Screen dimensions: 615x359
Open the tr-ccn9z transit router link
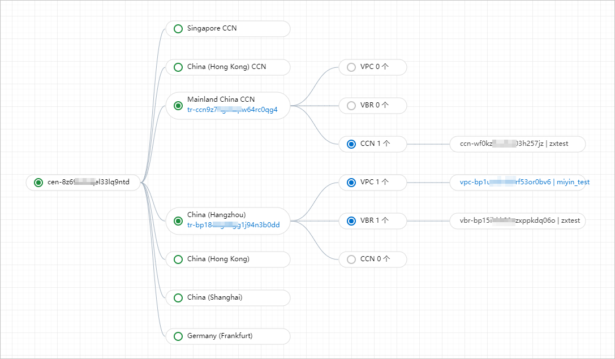click(x=232, y=110)
